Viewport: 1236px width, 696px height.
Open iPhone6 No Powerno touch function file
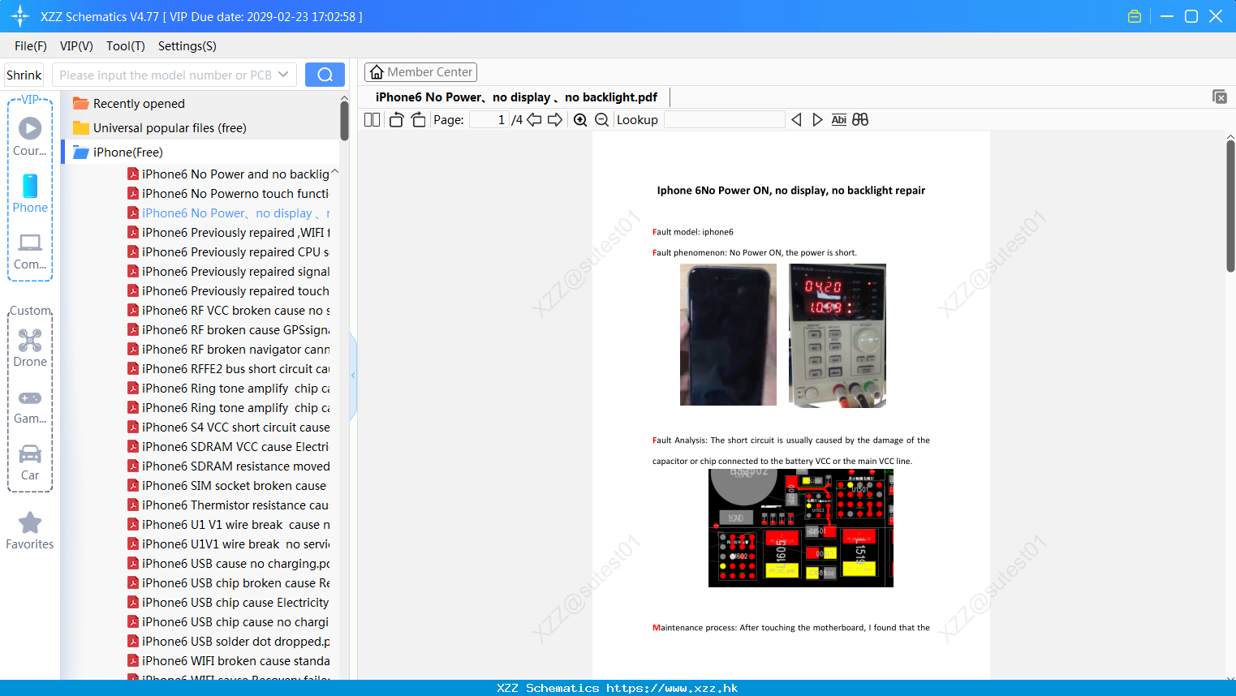[228, 194]
